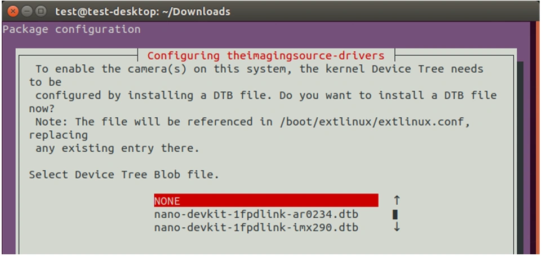
Task: Click the Package configuration header
Action: tap(72, 29)
